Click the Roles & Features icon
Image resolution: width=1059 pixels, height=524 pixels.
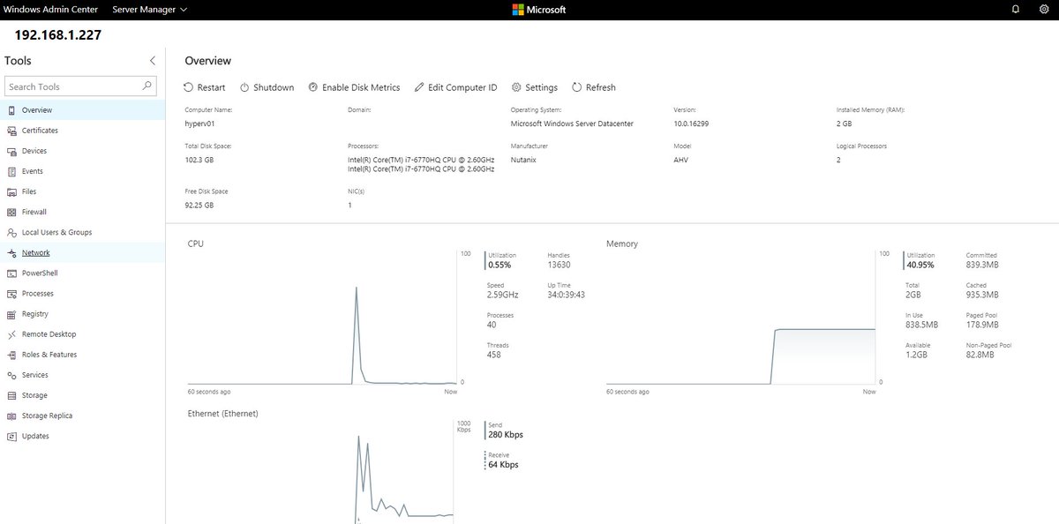tap(11, 355)
